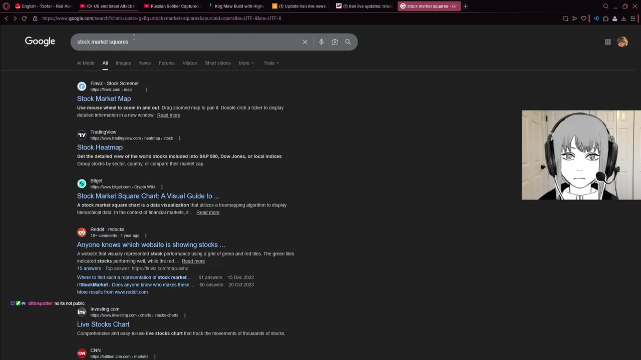Open the Investing.com result options dots
This screenshot has height=360, width=641.
[x=185, y=315]
